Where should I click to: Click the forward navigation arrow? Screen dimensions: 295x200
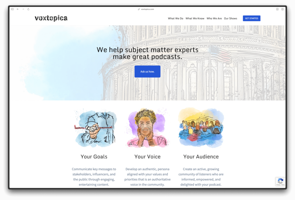(x=23, y=9)
